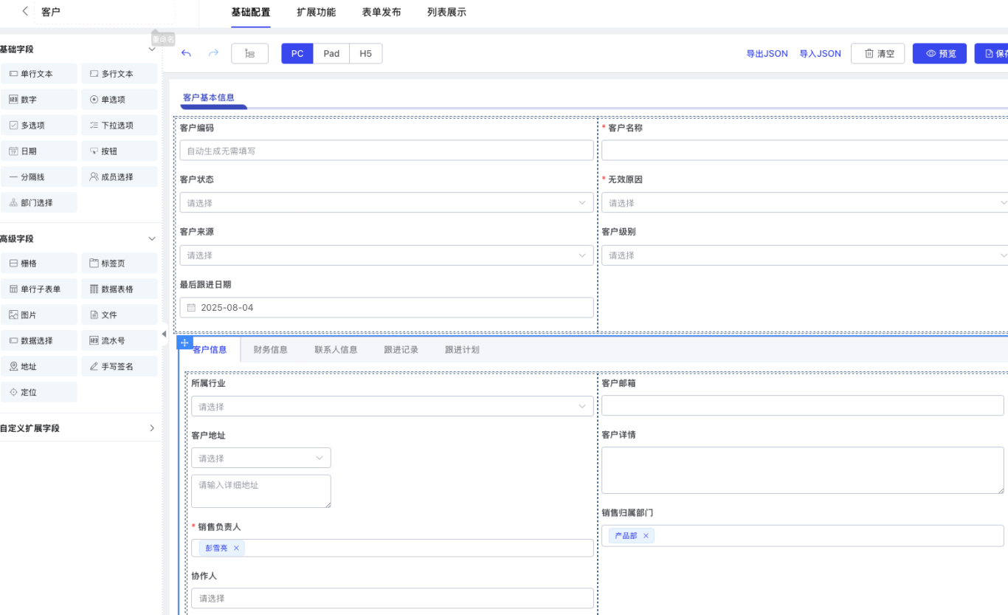Switch the canvas to PC view
The height and width of the screenshot is (615, 1008).
click(297, 53)
